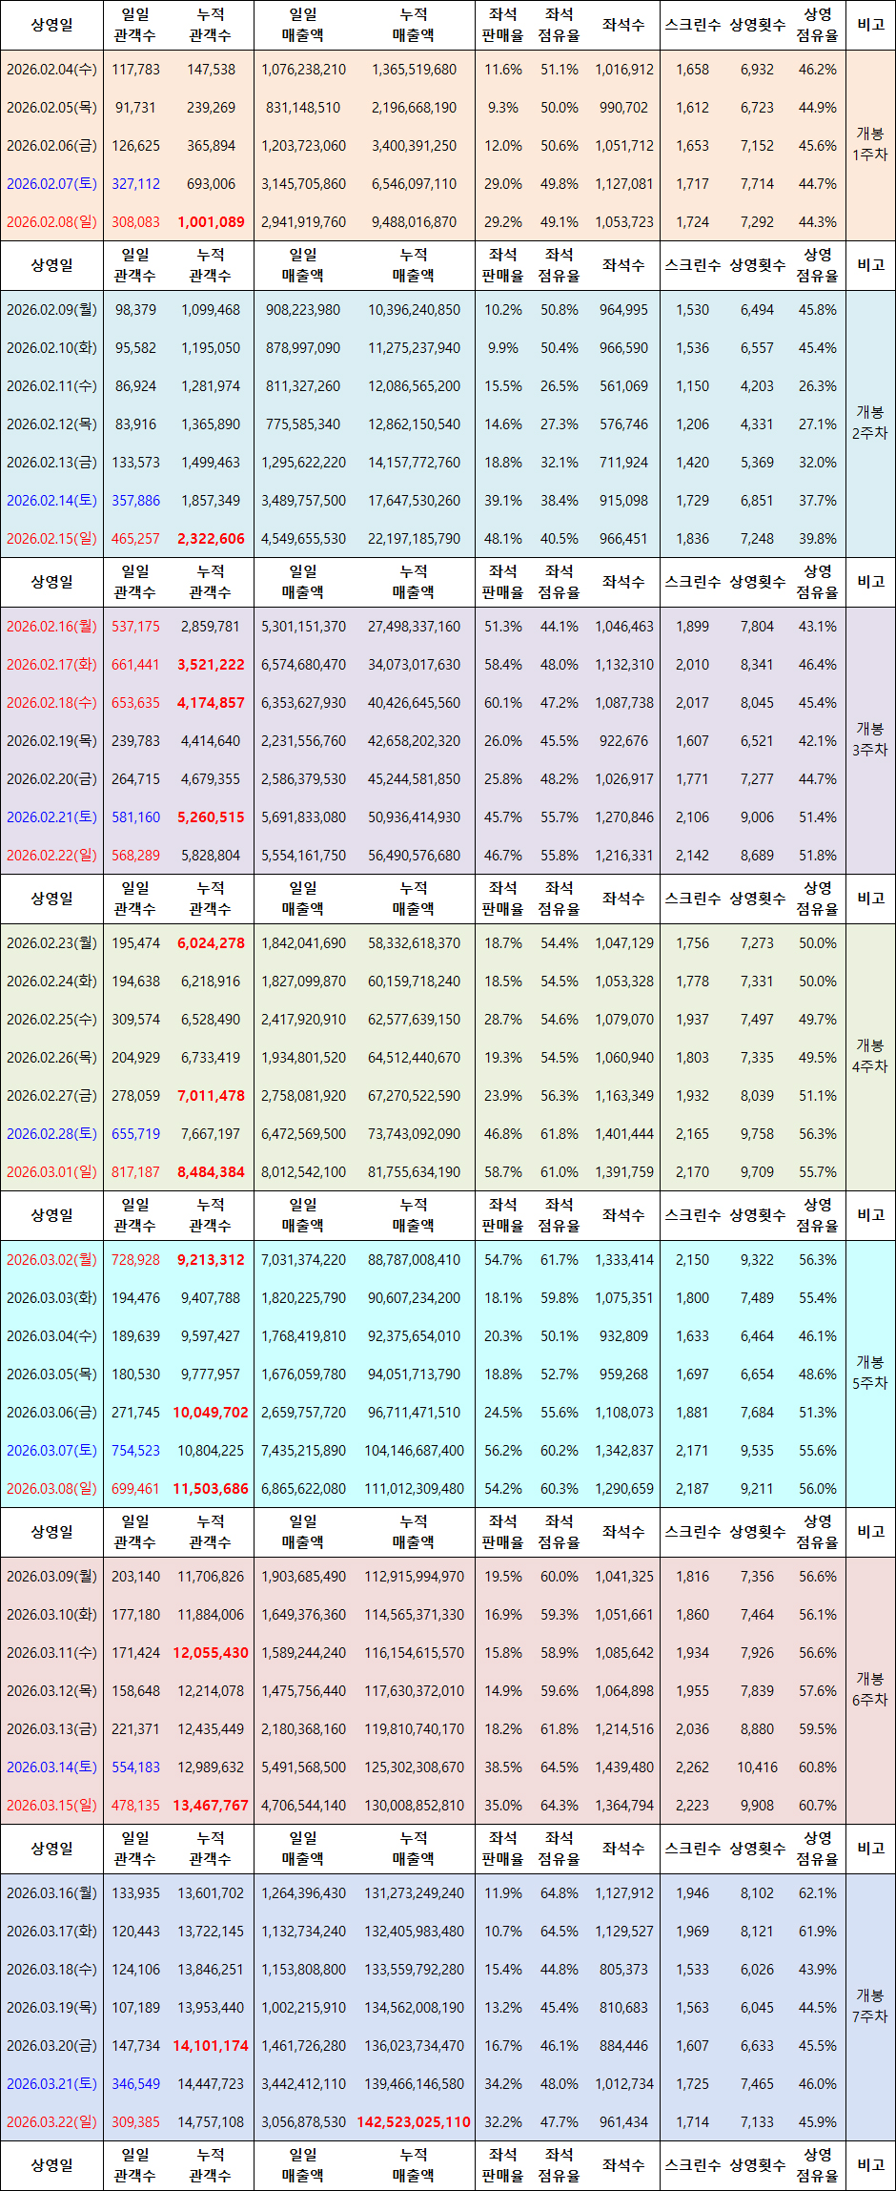Click the seat count cell 1,439,480

pyautogui.click(x=624, y=1767)
